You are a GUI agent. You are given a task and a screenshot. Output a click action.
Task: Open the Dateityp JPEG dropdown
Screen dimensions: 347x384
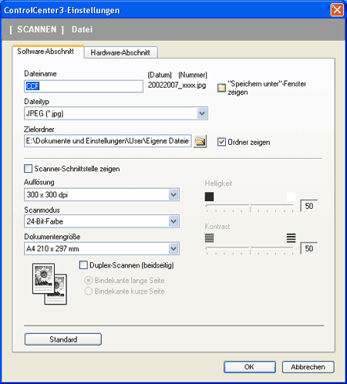(x=202, y=113)
